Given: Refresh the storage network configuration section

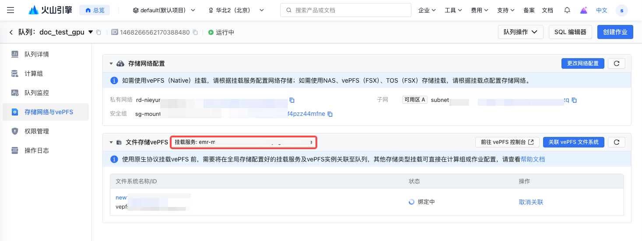Looking at the screenshot, I should click(x=617, y=63).
